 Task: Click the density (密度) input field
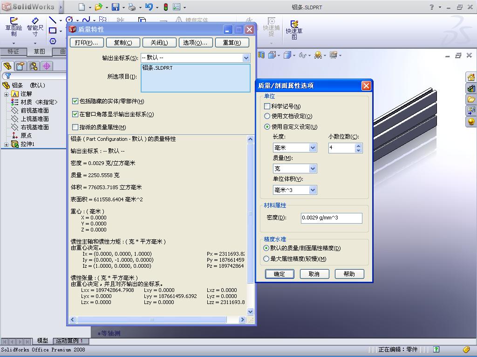[331, 218]
